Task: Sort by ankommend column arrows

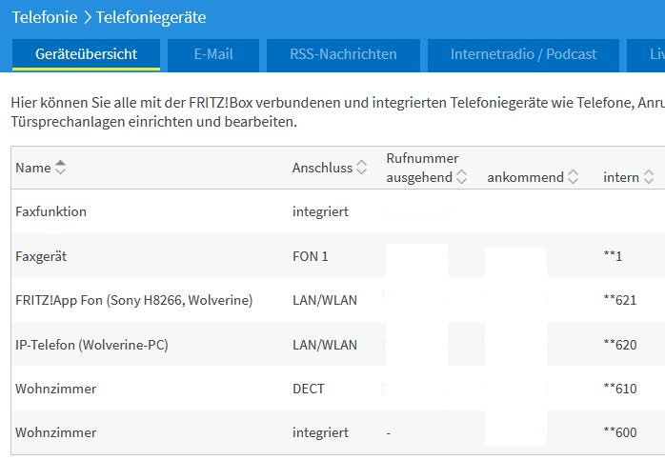Action: coord(573,177)
